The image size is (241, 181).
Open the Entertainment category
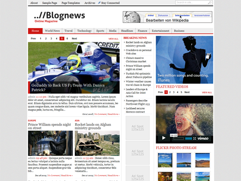click(161, 31)
